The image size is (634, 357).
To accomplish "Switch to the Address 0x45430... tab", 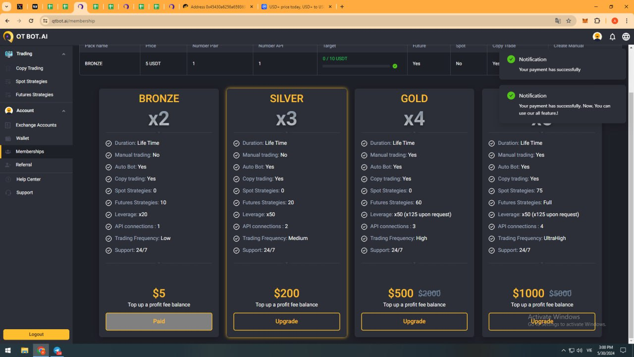I will click(x=217, y=6).
